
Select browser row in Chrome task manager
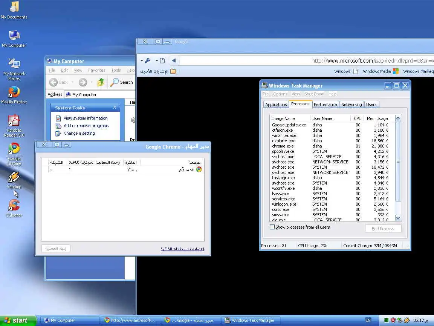(x=126, y=170)
